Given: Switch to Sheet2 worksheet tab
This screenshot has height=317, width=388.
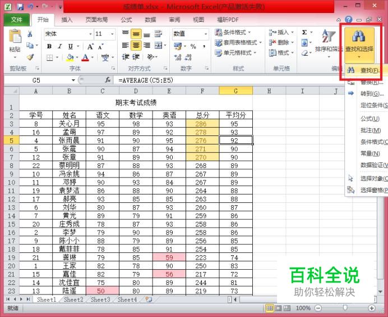Looking at the screenshot, I should (x=73, y=300).
